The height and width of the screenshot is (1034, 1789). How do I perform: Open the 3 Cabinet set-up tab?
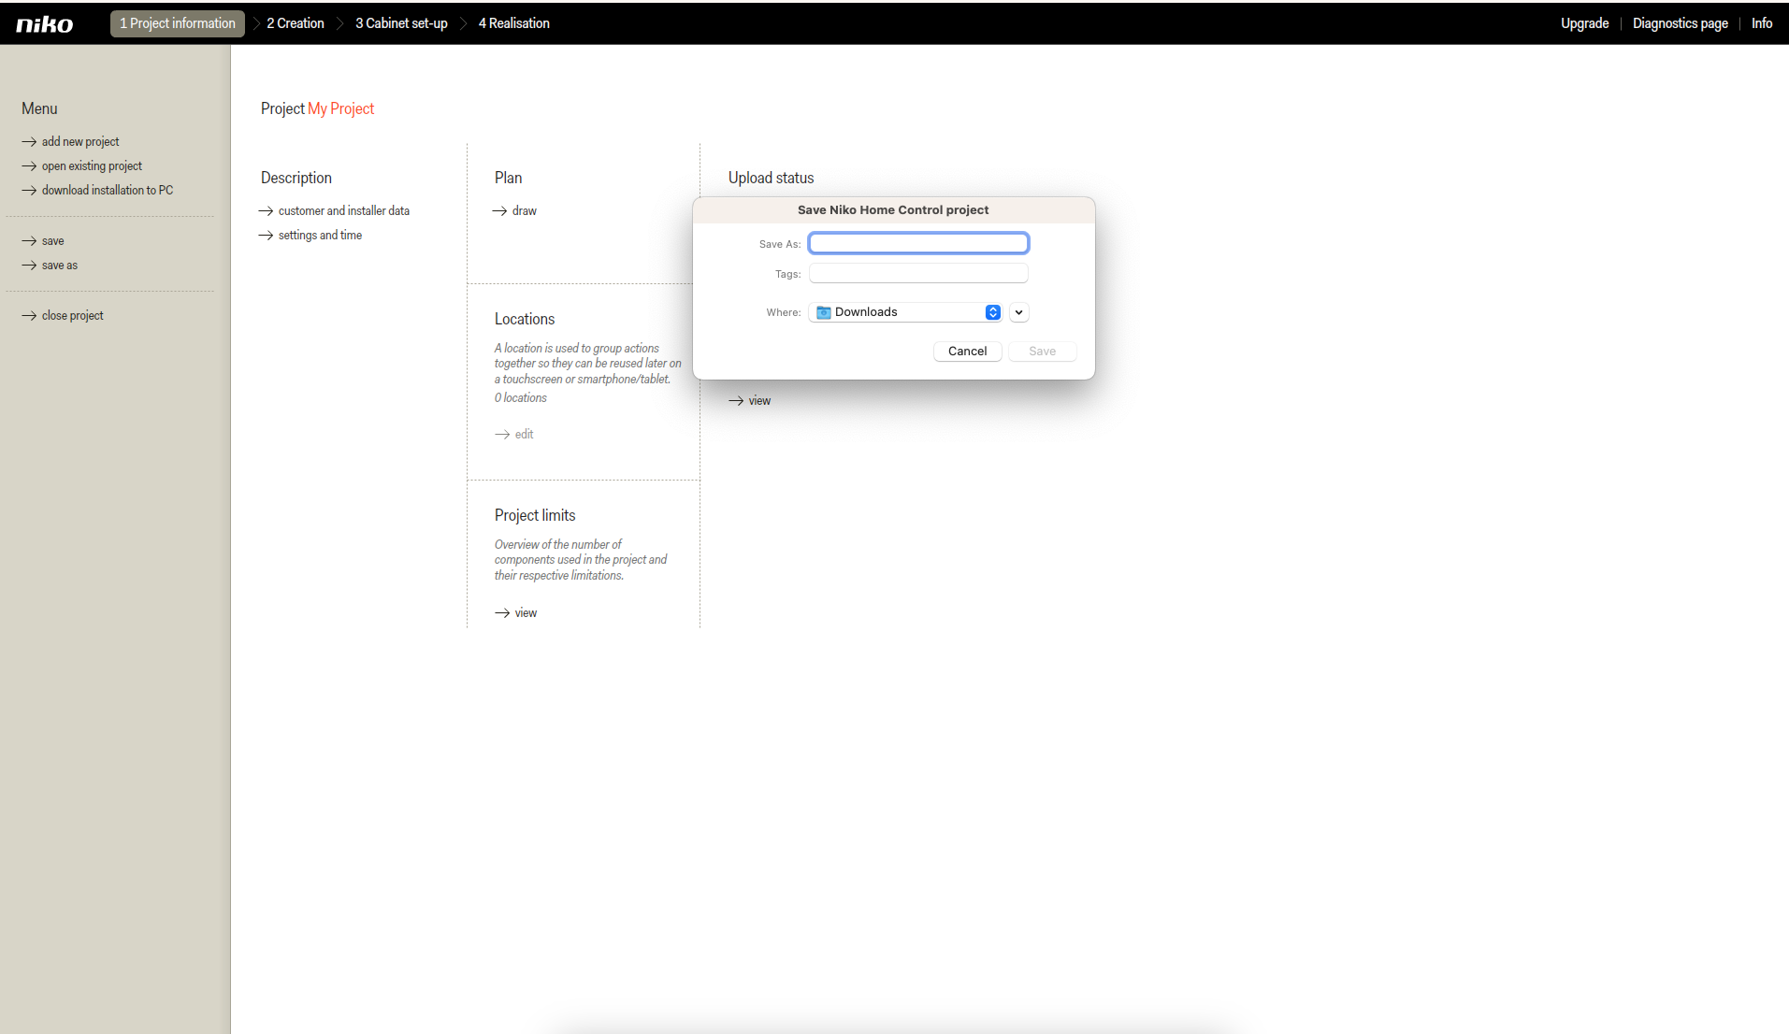click(x=401, y=23)
